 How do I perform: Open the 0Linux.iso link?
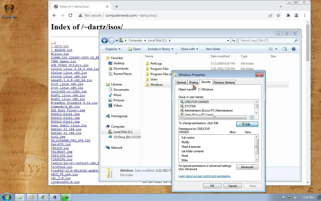click(60, 54)
